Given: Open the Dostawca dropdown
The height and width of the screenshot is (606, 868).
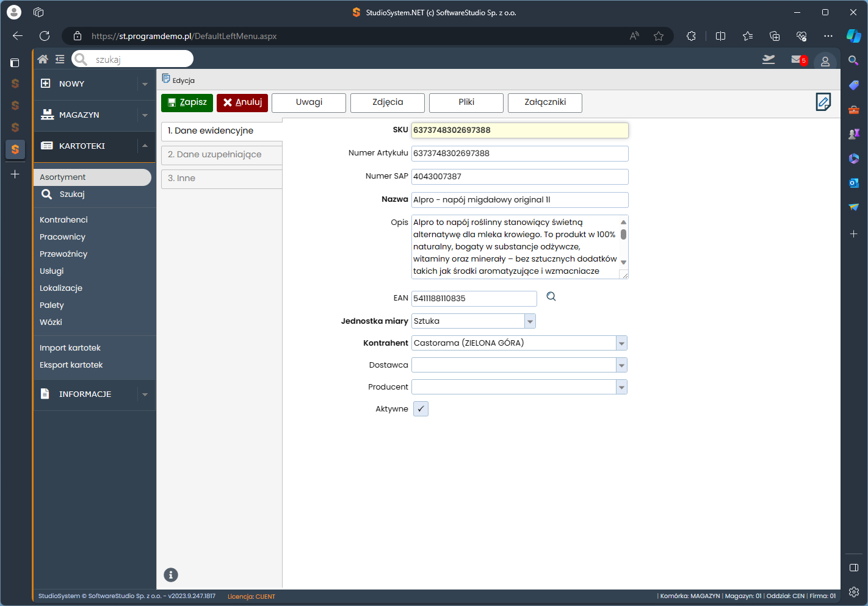Looking at the screenshot, I should [621, 365].
